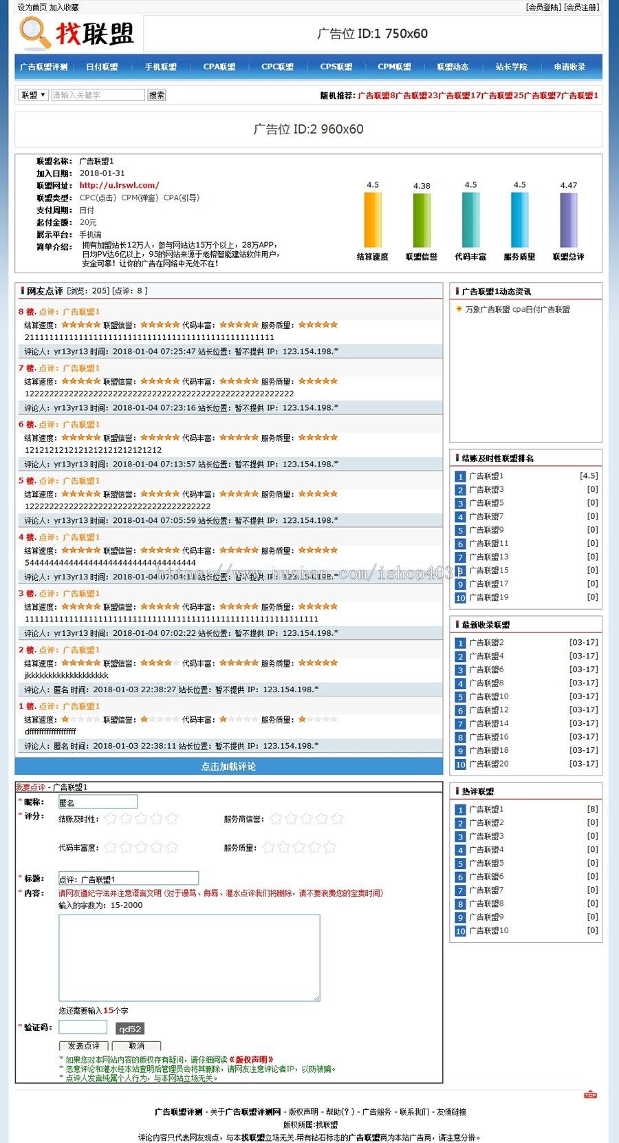619x1143 pixels.
Task: Submit the review with 发表点评
Action: pyautogui.click(x=84, y=1046)
